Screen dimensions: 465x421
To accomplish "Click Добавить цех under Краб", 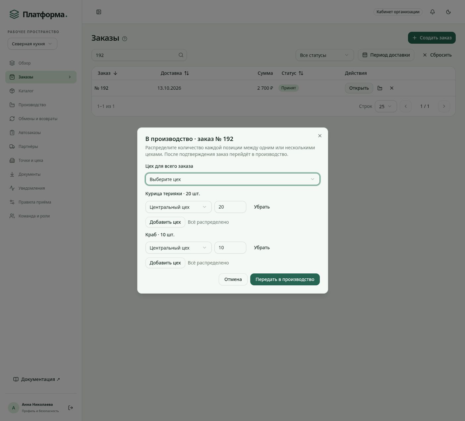I will [x=165, y=263].
